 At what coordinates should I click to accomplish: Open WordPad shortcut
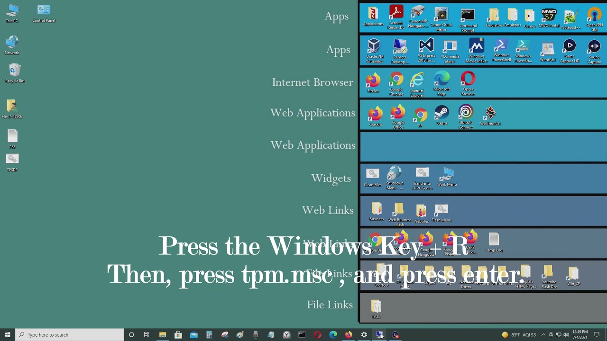point(547,52)
